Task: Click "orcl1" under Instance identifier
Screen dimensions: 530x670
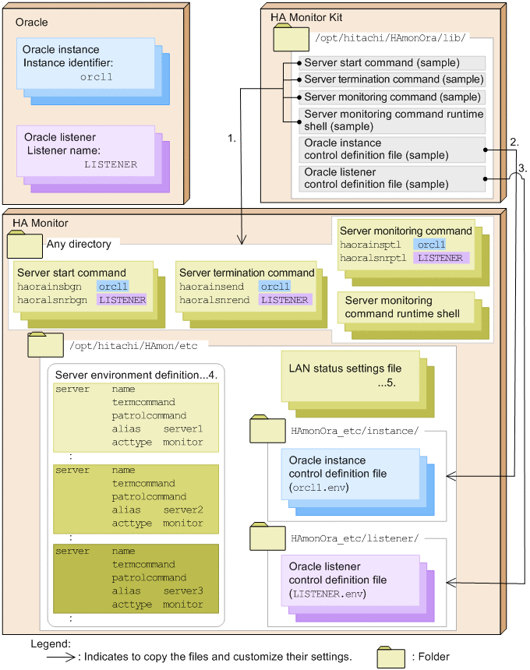Action: 96,77
